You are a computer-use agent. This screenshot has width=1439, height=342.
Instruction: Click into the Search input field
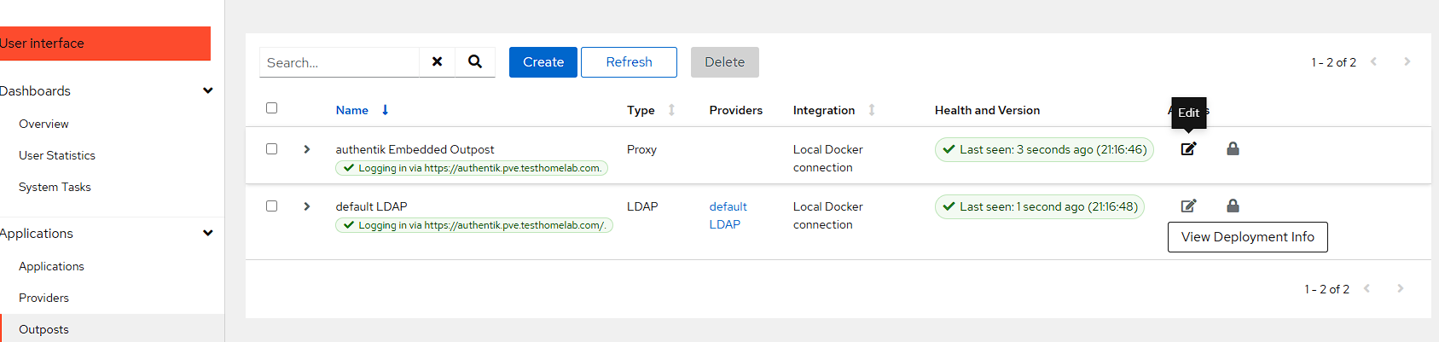click(x=339, y=62)
